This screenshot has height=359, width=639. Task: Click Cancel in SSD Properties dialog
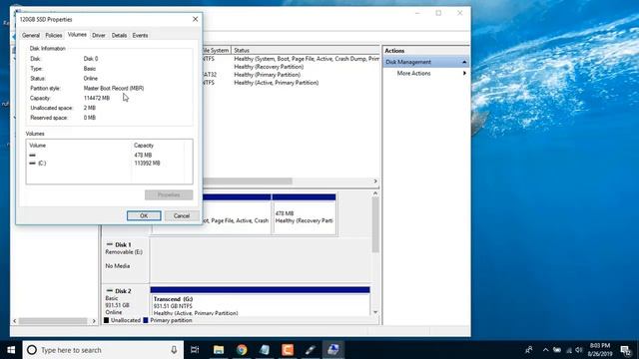pos(182,215)
